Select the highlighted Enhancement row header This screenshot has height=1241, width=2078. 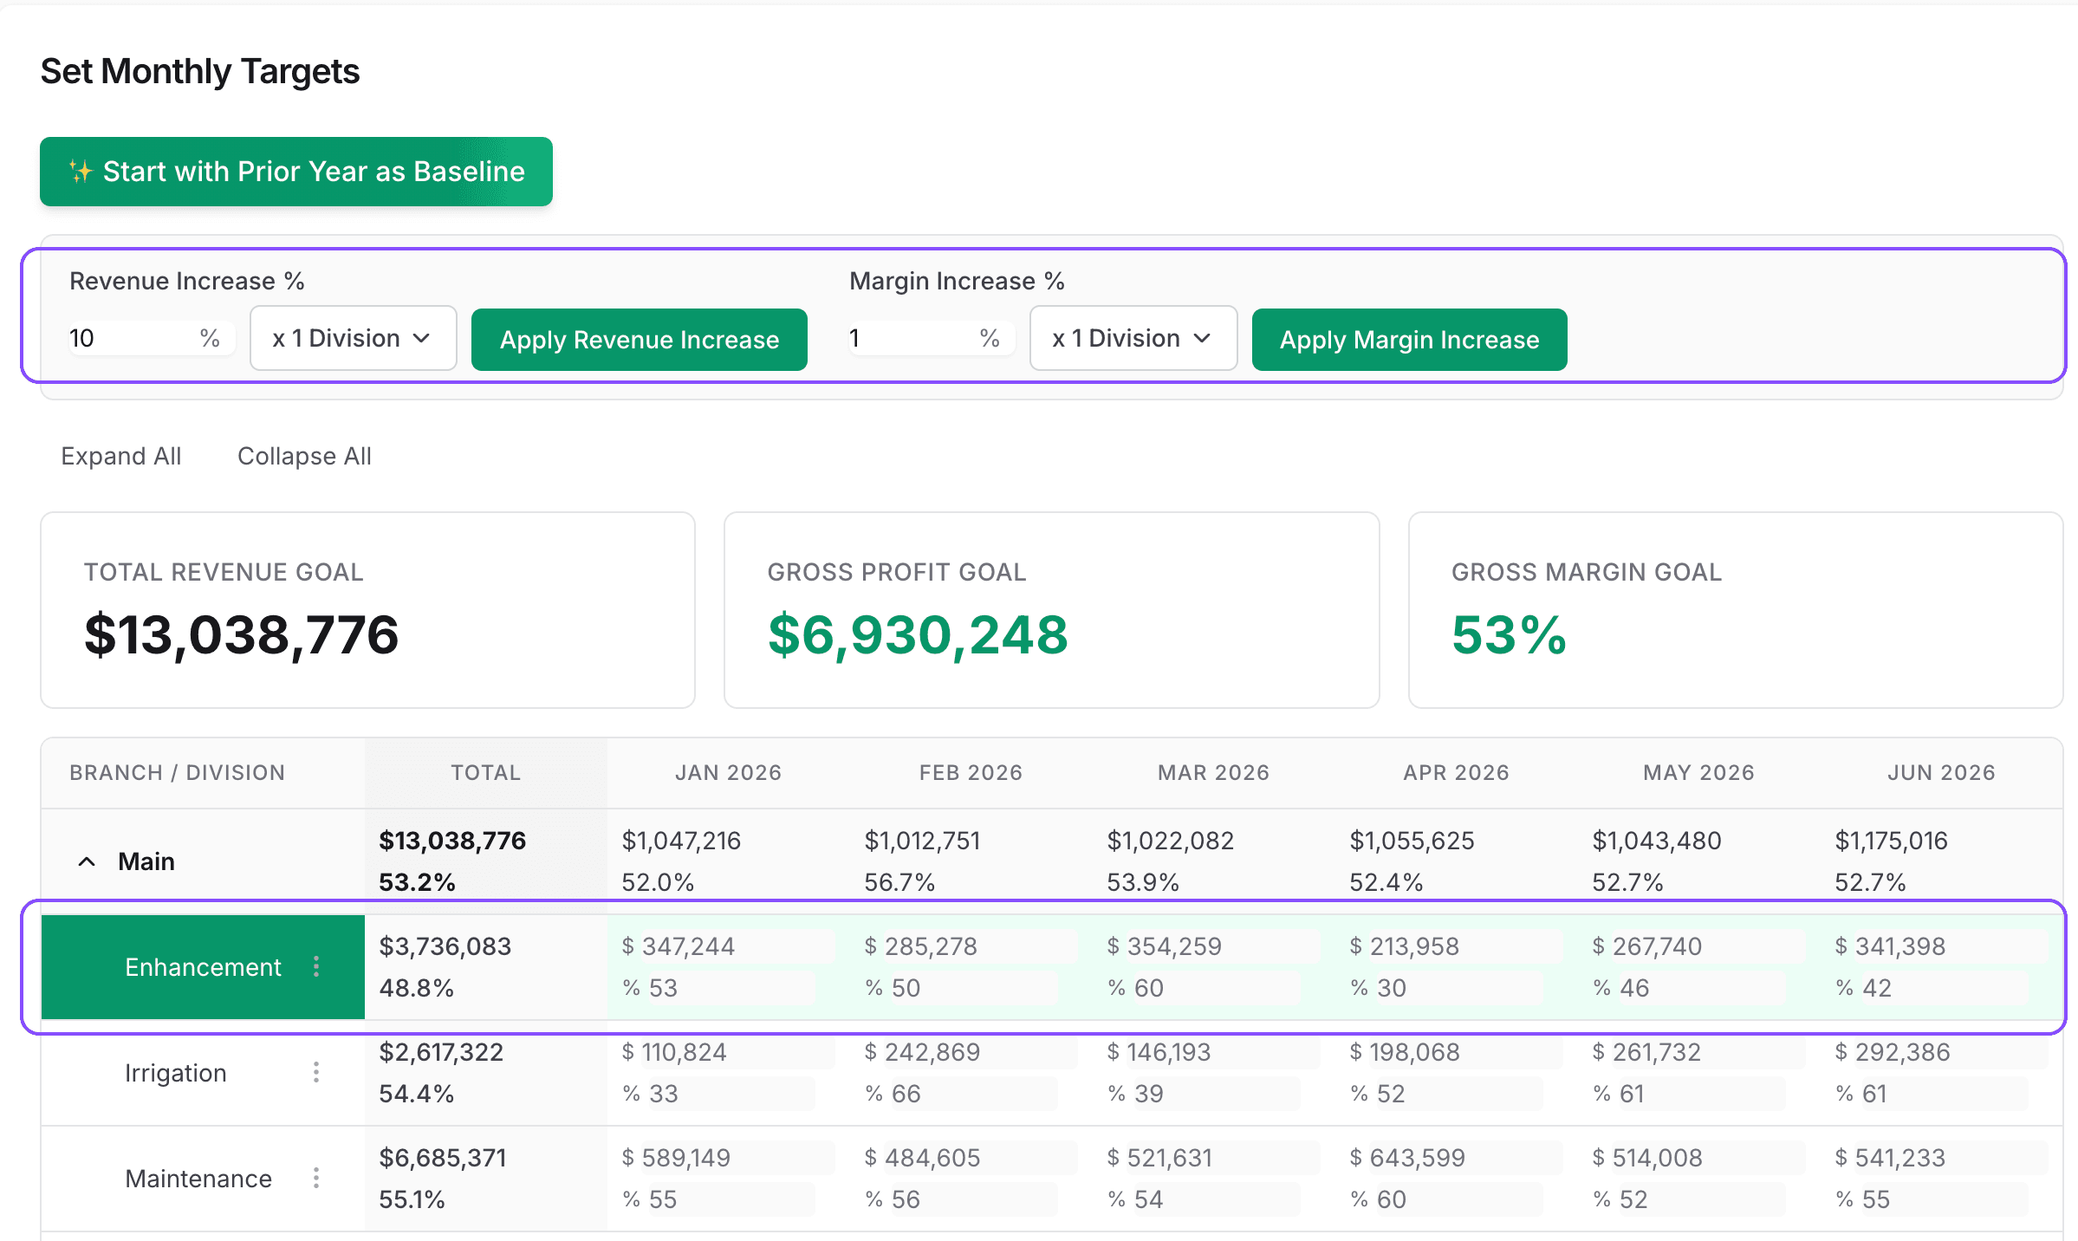[203, 966]
